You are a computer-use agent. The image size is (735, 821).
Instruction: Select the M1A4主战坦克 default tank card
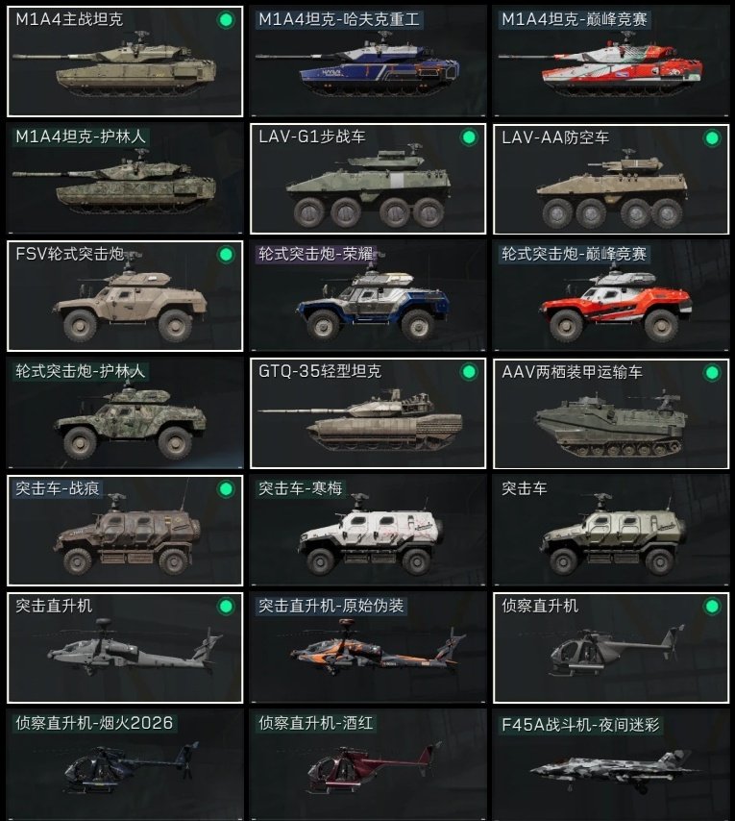125,62
